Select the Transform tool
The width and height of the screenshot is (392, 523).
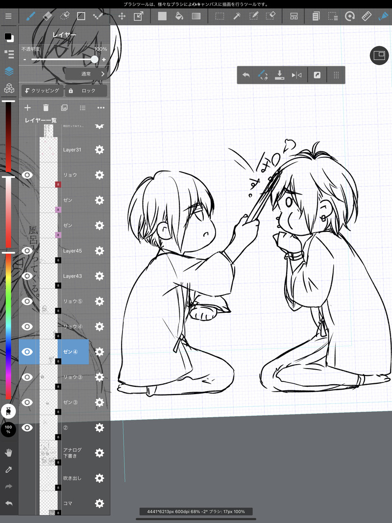[138, 16]
